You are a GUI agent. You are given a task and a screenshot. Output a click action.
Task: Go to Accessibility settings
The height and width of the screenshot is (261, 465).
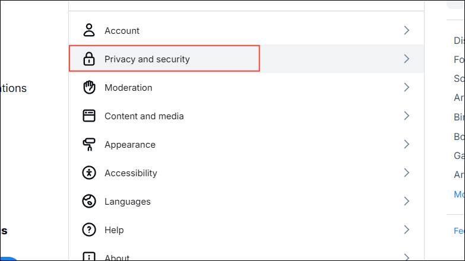[x=131, y=173]
